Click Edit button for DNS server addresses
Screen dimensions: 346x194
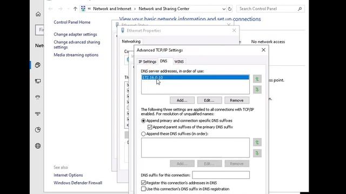(209, 100)
